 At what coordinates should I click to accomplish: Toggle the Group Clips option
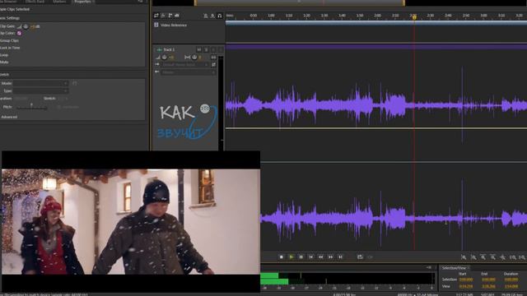click(9, 40)
